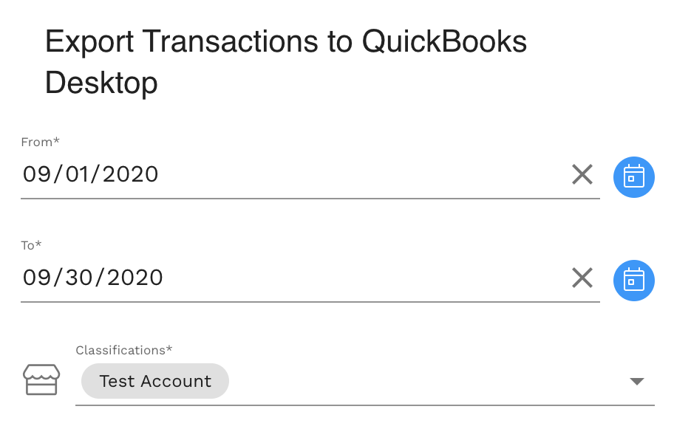The width and height of the screenshot is (674, 443).
Task: Place the cursor in year 2020 of From date
Action: (x=130, y=174)
